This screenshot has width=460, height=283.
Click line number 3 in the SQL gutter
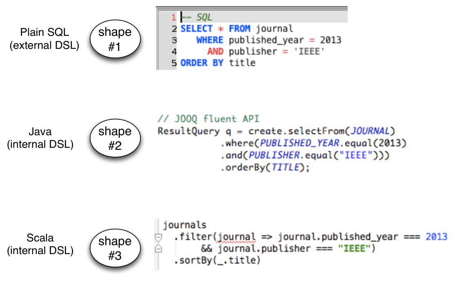(x=174, y=40)
